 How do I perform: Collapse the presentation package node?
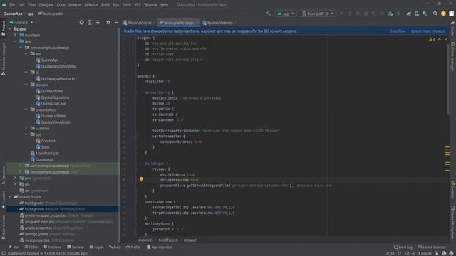tap(26, 110)
